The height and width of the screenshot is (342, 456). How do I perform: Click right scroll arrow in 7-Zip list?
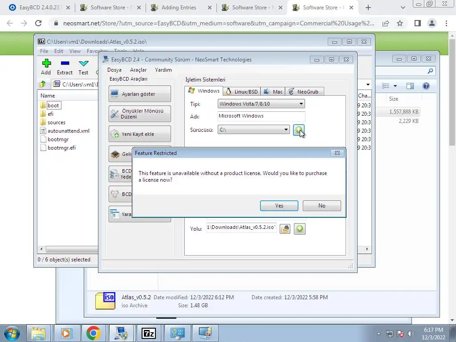pos(367,249)
